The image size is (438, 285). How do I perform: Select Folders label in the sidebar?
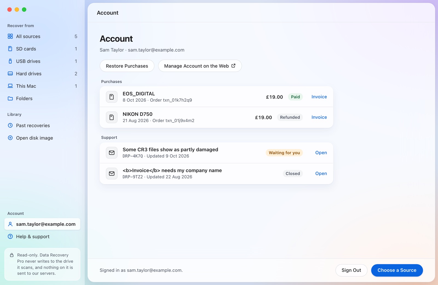click(x=24, y=98)
